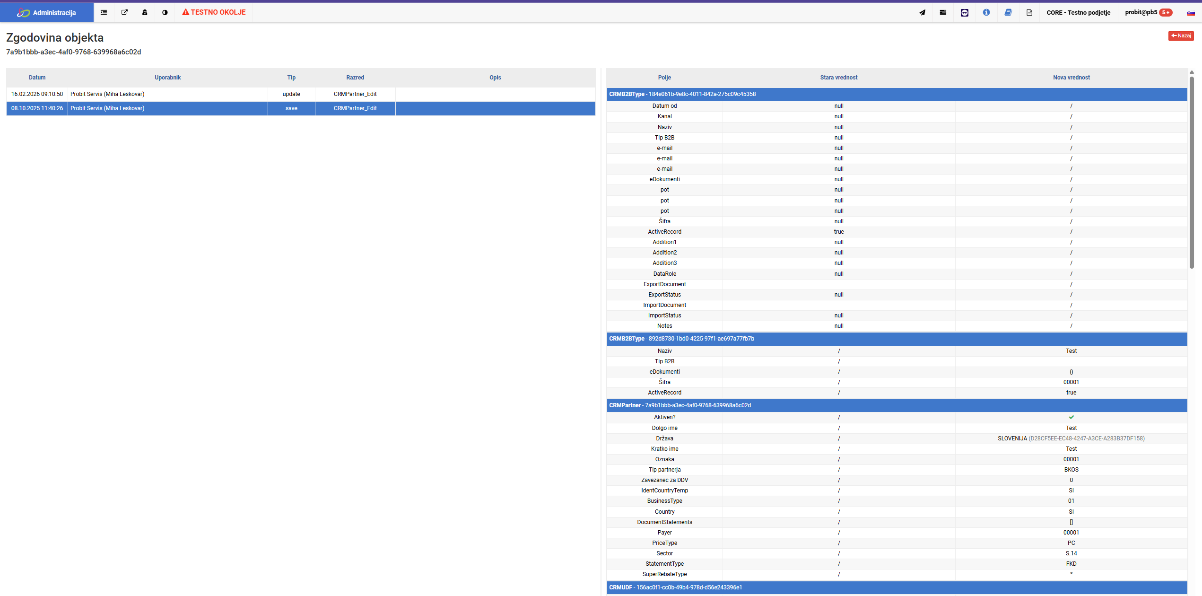The height and width of the screenshot is (596, 1202).
Task: Click the BKOS new value
Action: [x=1071, y=470]
